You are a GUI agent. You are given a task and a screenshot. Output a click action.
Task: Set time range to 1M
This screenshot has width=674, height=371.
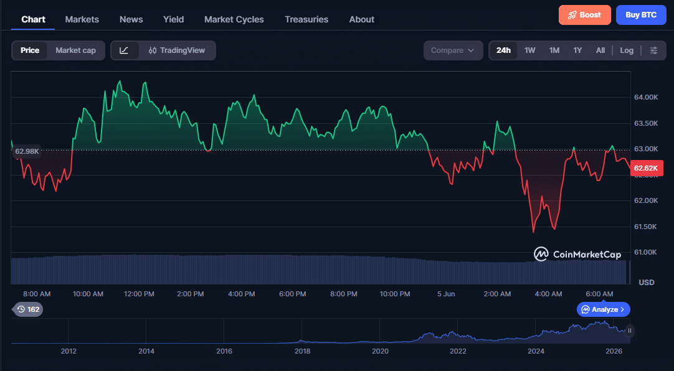(554, 50)
